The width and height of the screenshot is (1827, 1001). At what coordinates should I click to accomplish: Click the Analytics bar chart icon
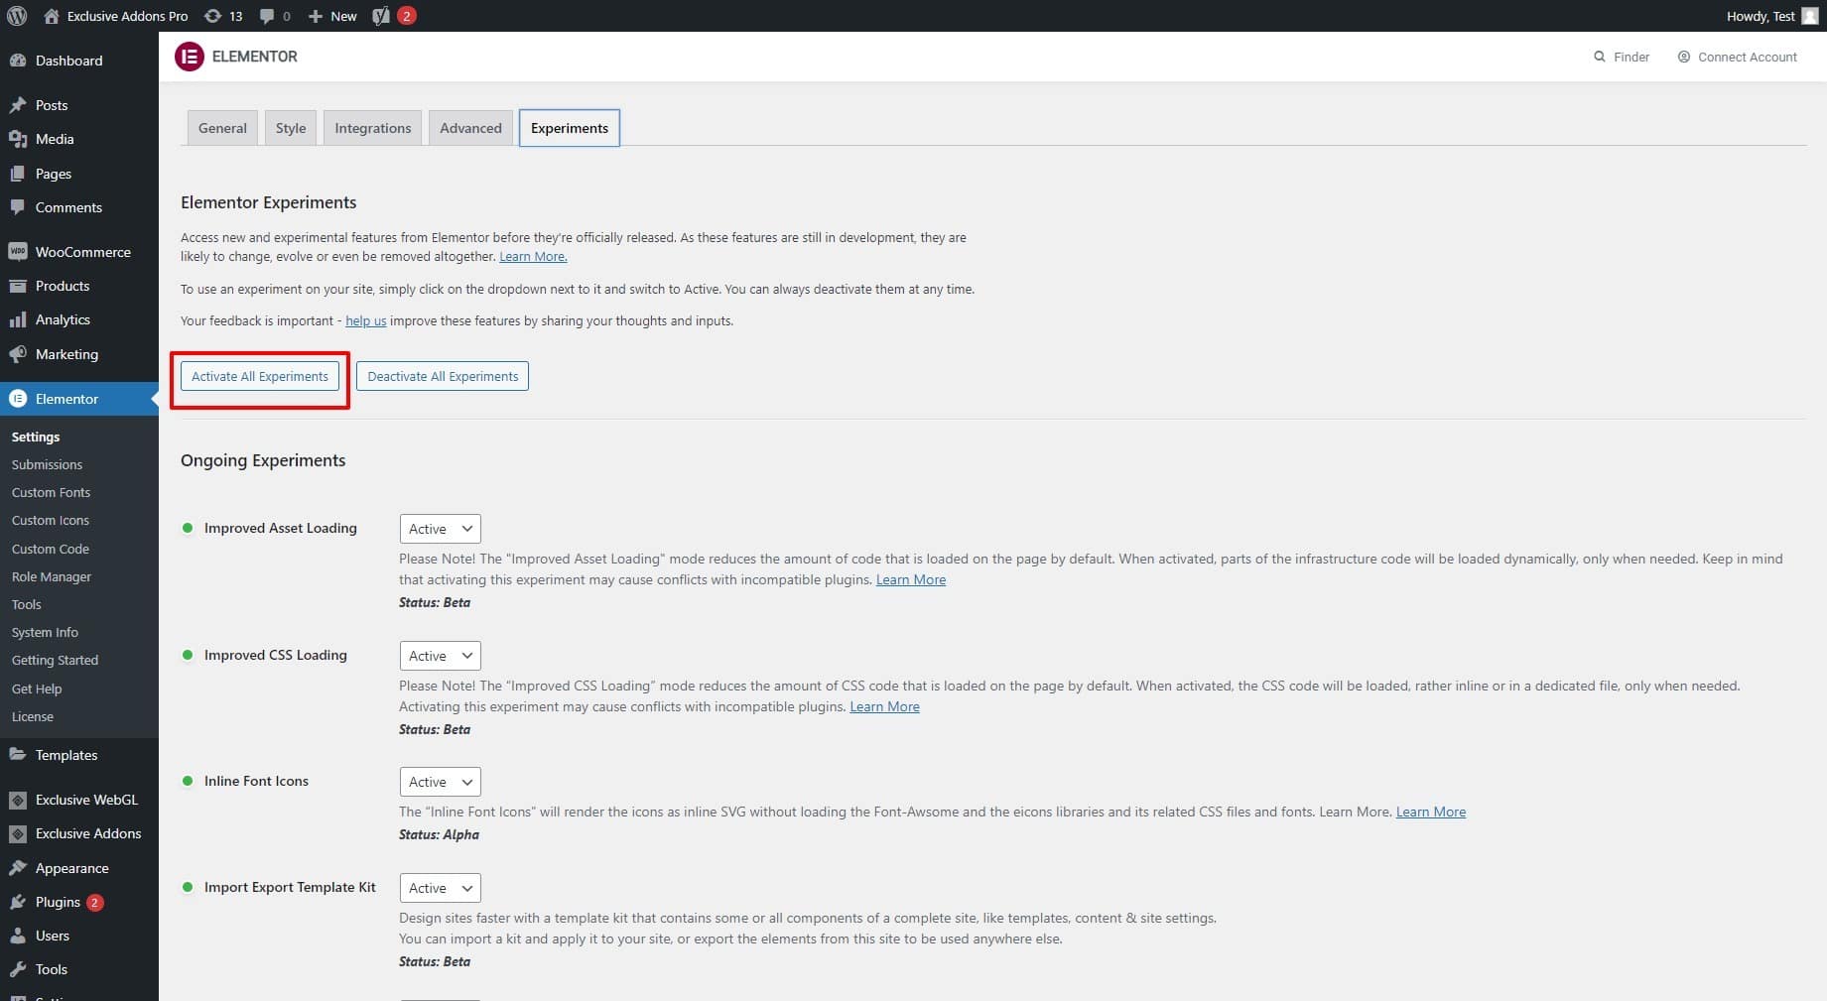[18, 319]
